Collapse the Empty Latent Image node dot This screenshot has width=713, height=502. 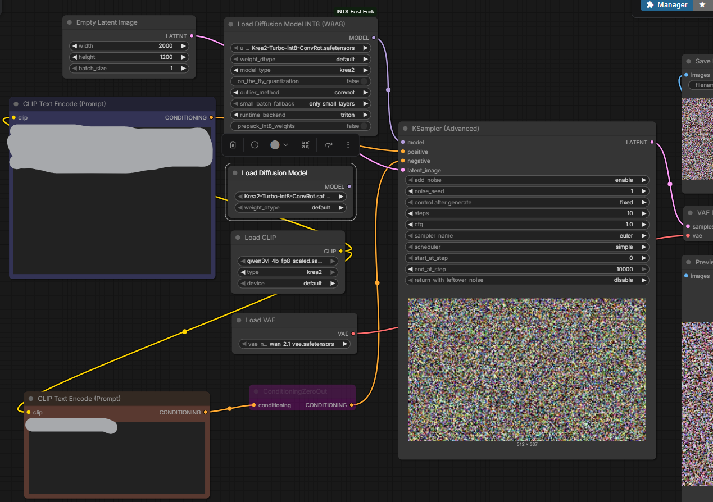click(x=70, y=22)
